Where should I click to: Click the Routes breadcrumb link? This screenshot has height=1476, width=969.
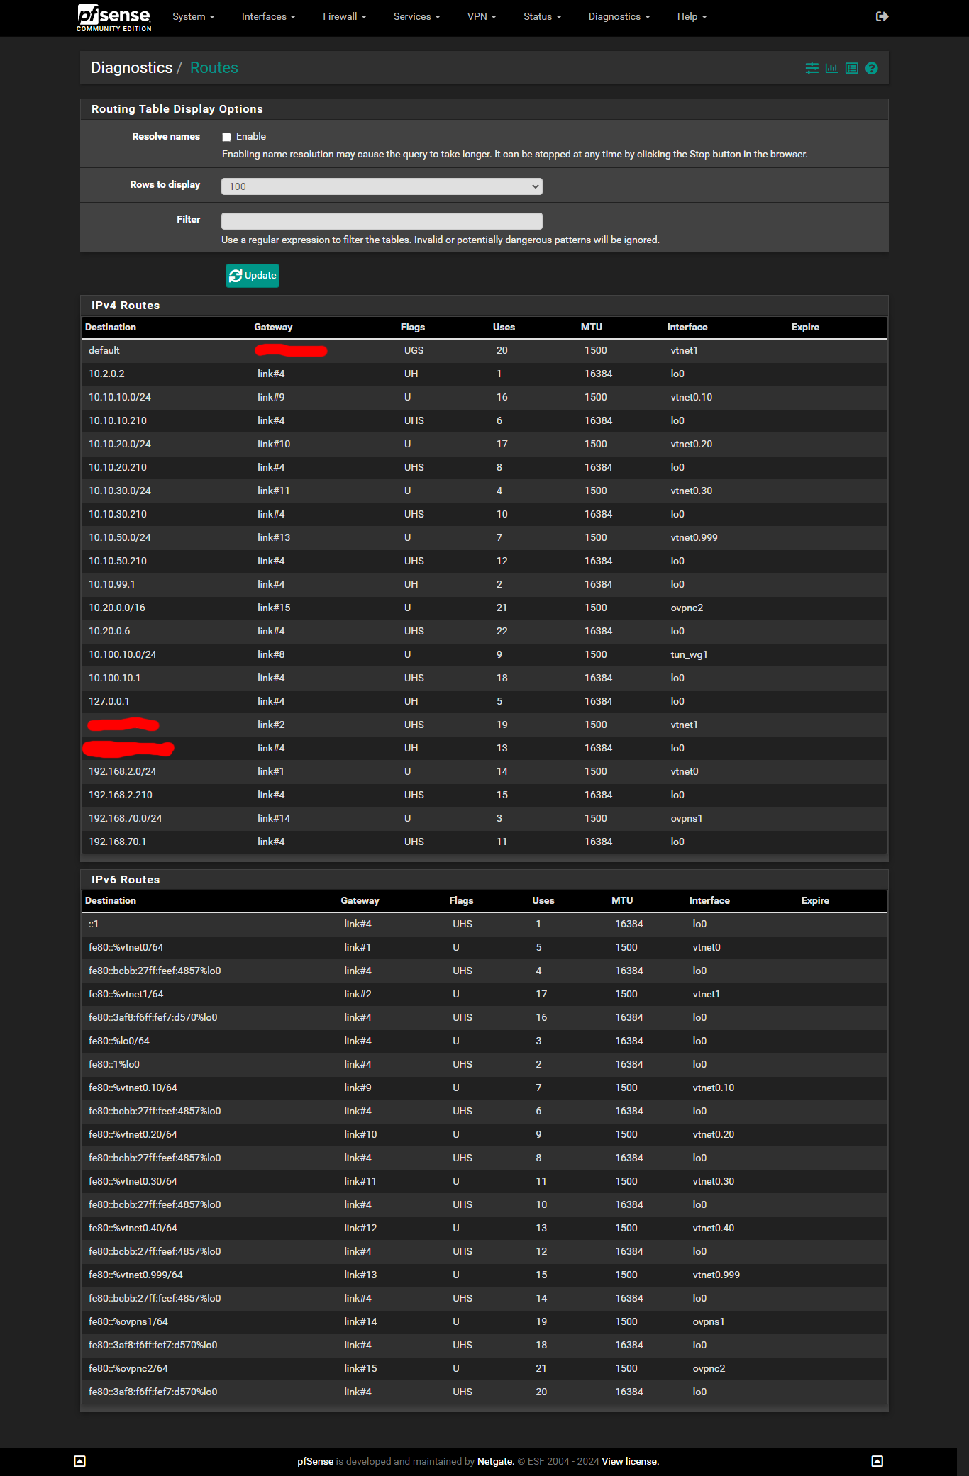[x=214, y=68]
